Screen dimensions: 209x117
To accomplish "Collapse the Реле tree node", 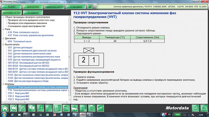I will click(3, 29).
